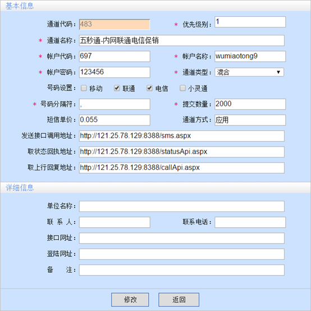Focus the 通道名称 text field

pyautogui.click(x=182, y=40)
